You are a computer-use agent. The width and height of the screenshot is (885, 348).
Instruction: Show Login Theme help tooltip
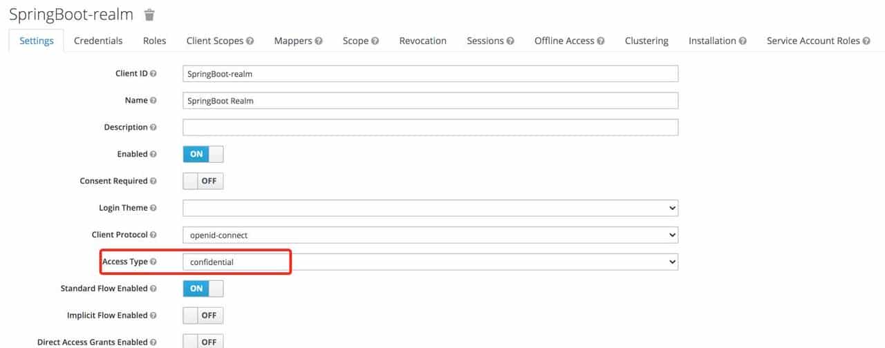tap(153, 208)
